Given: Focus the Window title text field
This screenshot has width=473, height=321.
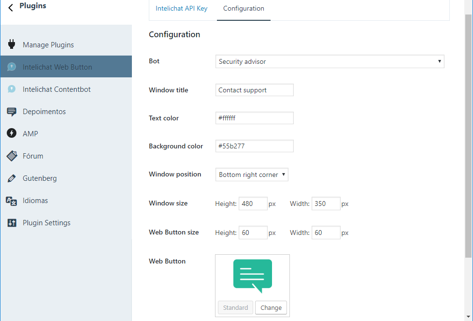Looking at the screenshot, I should click(254, 90).
